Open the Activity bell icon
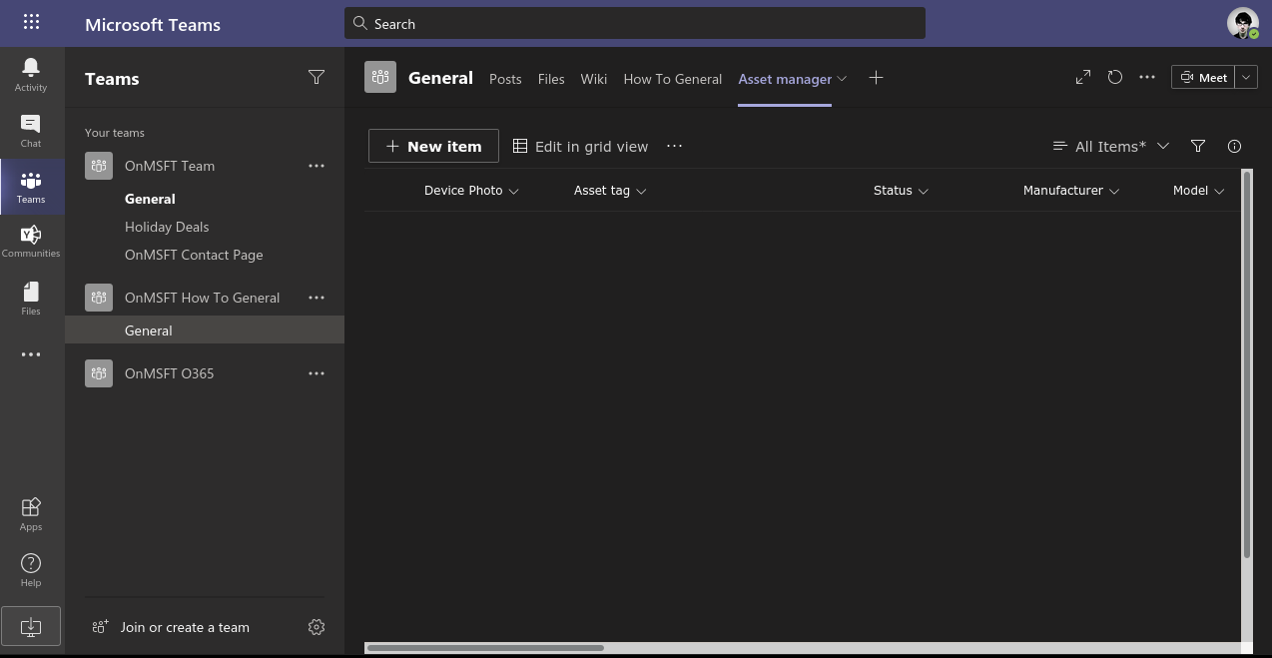The image size is (1272, 658). coord(31,75)
